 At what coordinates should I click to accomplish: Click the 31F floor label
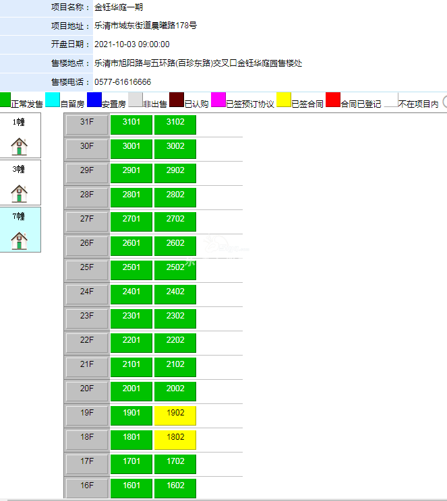[x=87, y=125]
